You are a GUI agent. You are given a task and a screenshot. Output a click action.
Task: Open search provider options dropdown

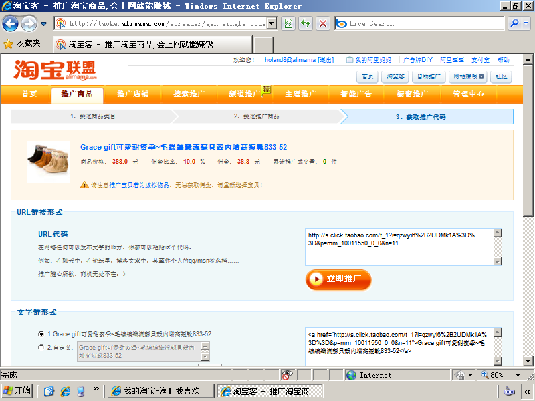[x=526, y=23]
